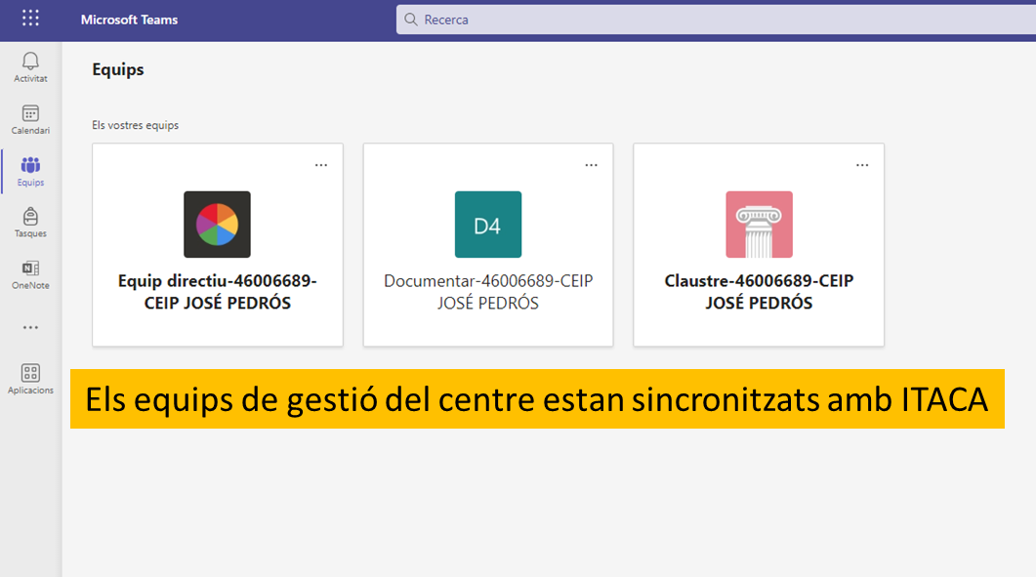Image resolution: width=1036 pixels, height=577 pixels.
Task: Select the Equips sidebar icon
Action: (30, 166)
